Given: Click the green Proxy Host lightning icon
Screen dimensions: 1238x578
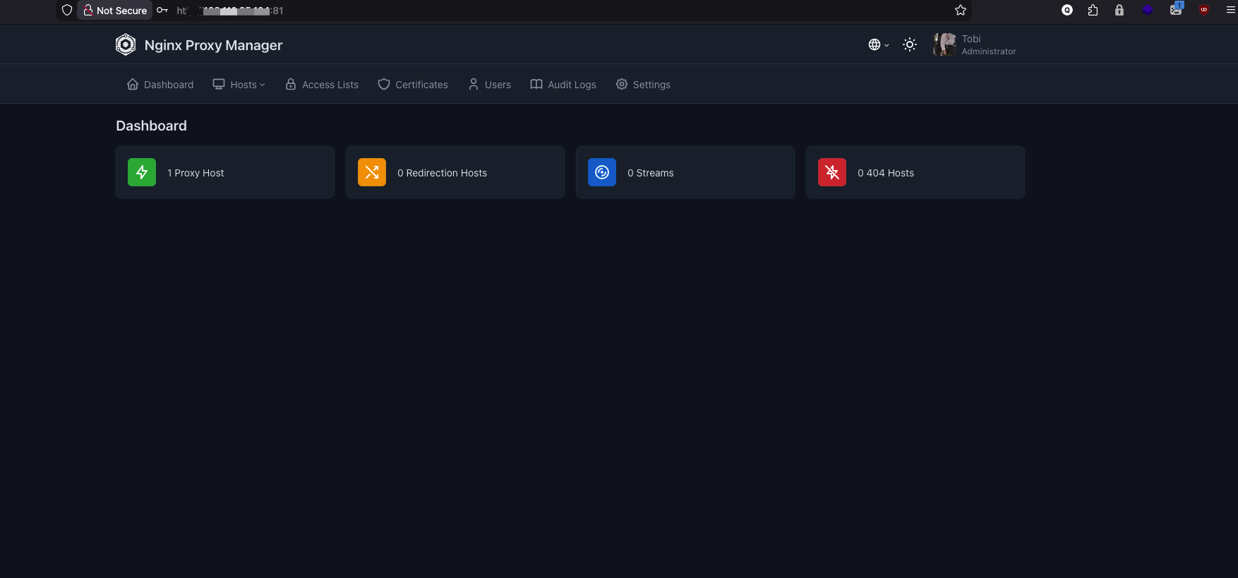Looking at the screenshot, I should 142,172.
